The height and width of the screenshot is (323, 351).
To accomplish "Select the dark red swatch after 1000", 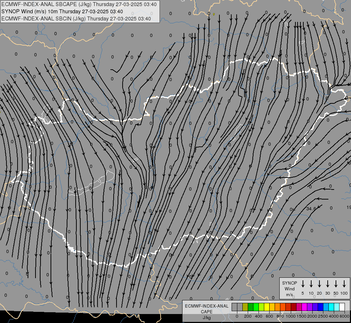I will (x=294, y=307).
